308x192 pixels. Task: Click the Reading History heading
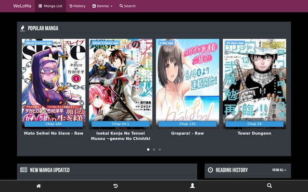tap(232, 170)
